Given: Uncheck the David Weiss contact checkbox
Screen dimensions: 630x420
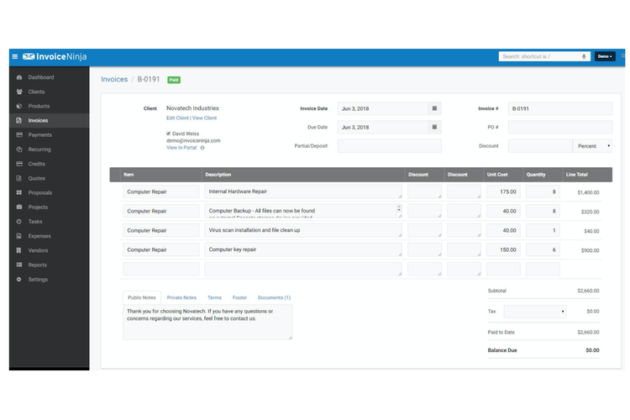Looking at the screenshot, I should tap(168, 134).
